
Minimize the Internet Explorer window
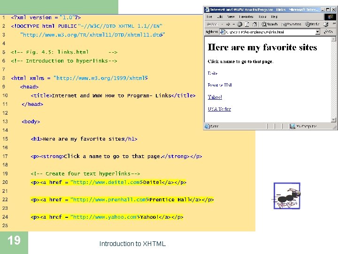[323, 9]
